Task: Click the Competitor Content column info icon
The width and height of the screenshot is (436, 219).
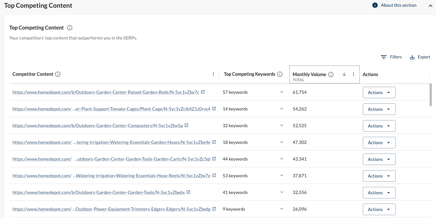Action: (x=58, y=74)
